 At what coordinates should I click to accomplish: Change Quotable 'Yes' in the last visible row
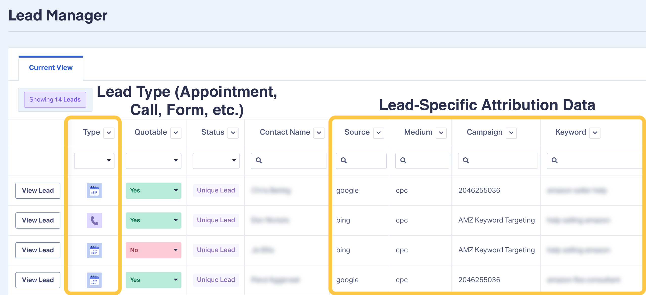pos(153,280)
